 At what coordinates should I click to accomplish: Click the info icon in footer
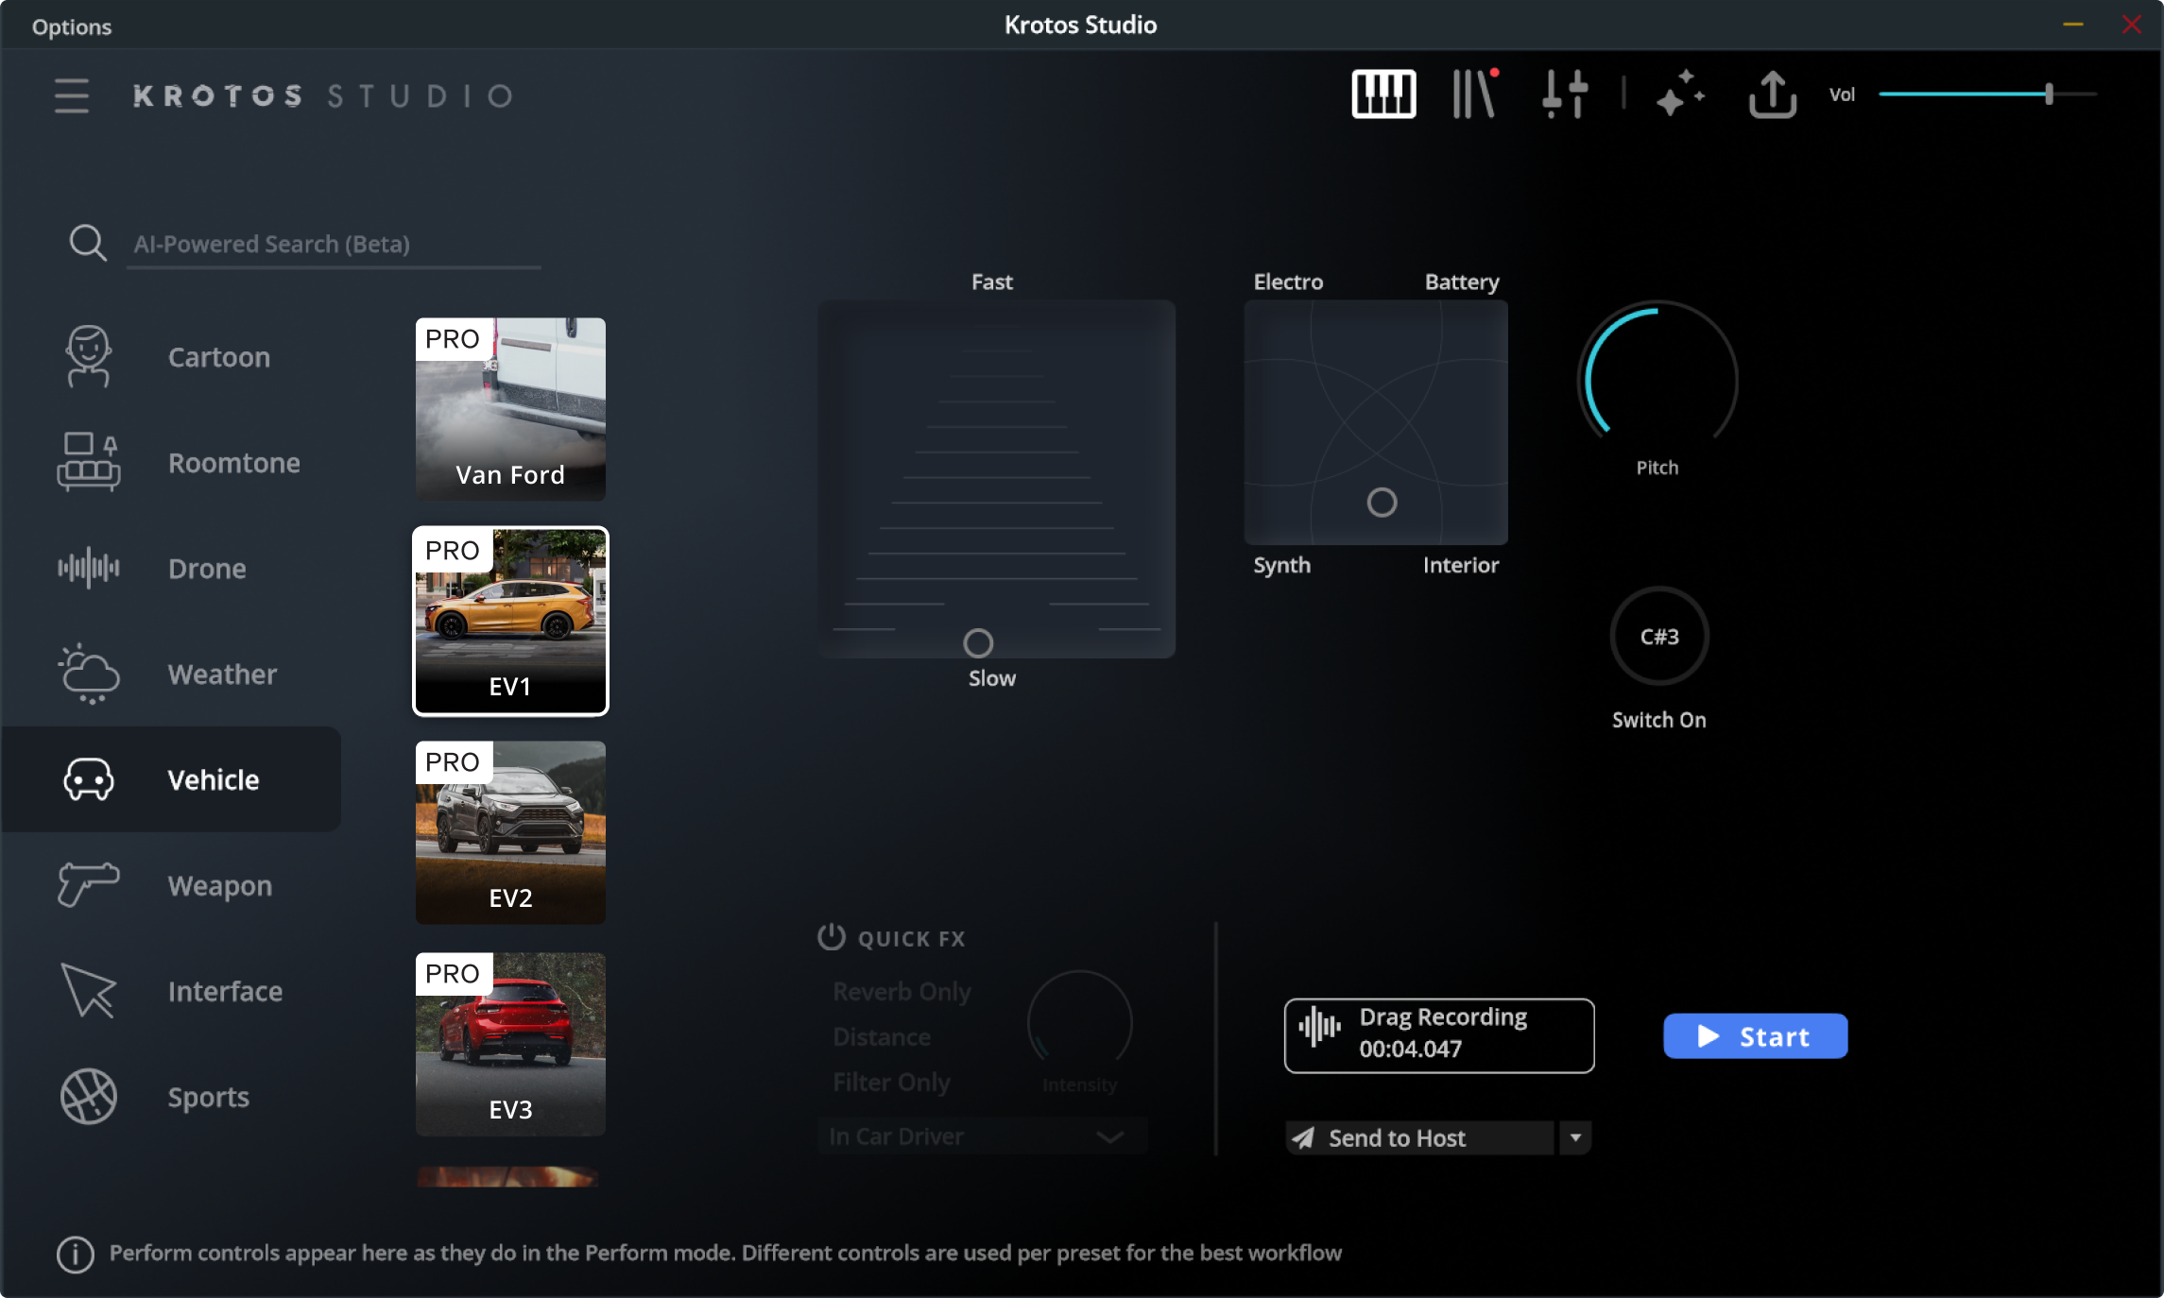coord(76,1255)
